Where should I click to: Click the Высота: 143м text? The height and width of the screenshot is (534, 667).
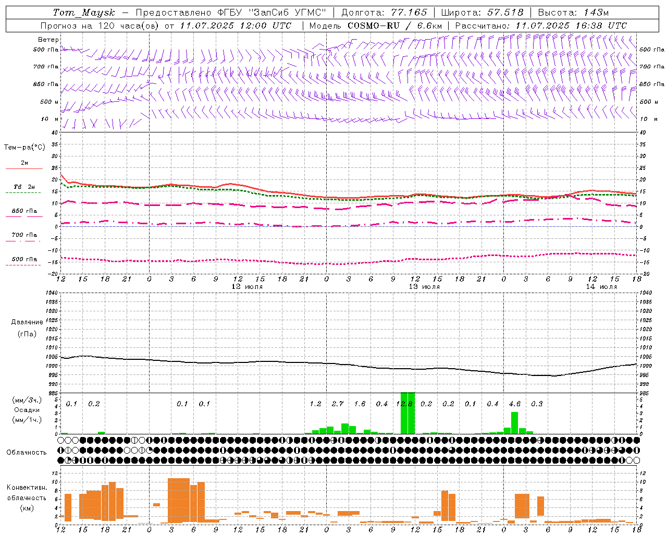pyautogui.click(x=573, y=13)
